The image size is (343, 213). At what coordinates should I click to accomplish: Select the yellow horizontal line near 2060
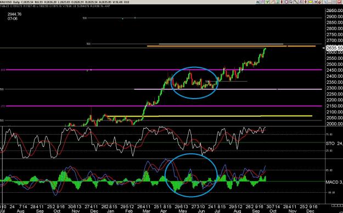pos(210,116)
